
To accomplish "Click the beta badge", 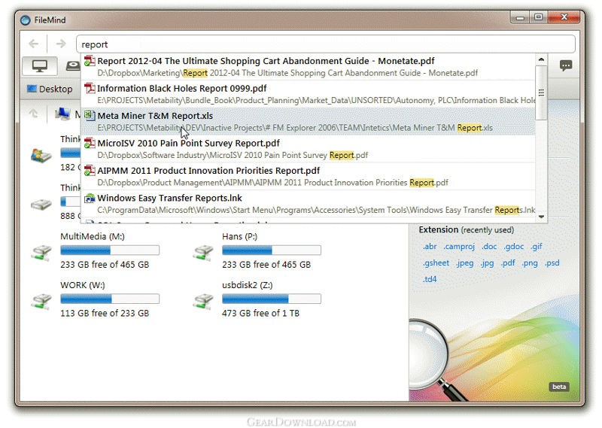I will 559,387.
